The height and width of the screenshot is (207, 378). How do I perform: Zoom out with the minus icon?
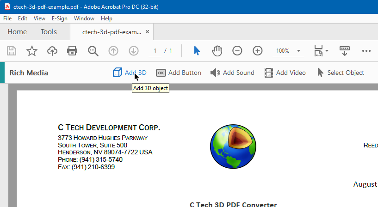pos(237,51)
